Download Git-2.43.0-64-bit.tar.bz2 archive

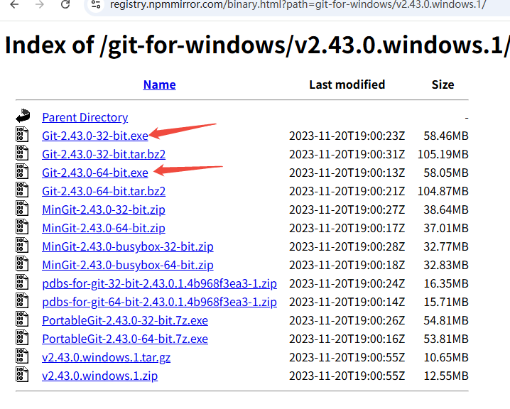pos(104,192)
